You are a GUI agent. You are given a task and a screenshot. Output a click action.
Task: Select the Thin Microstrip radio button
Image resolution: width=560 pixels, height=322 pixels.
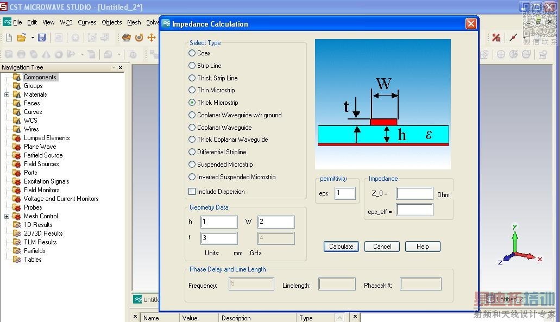(192, 90)
